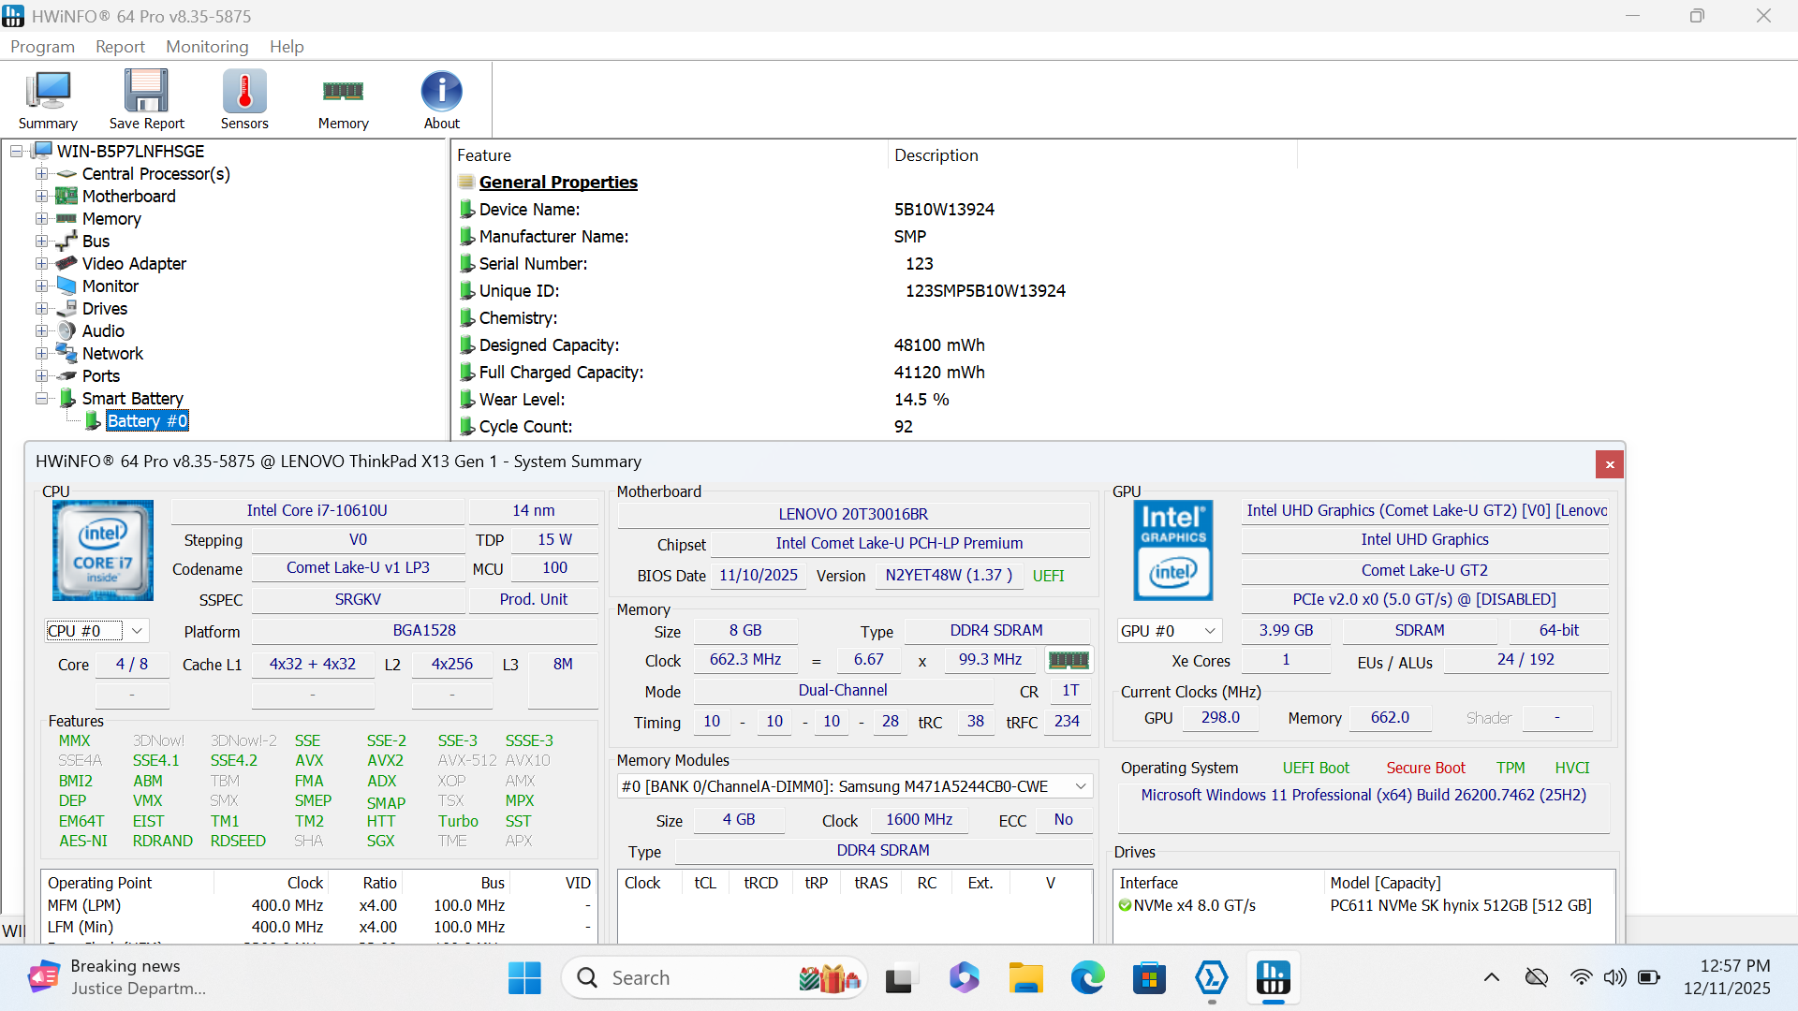The width and height of the screenshot is (1798, 1011).
Task: Close the System Summary window
Action: click(x=1609, y=464)
